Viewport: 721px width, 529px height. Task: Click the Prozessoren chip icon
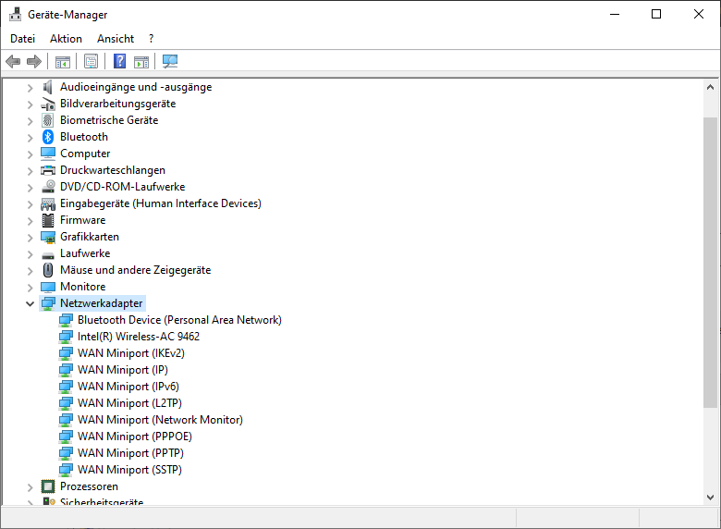click(48, 486)
